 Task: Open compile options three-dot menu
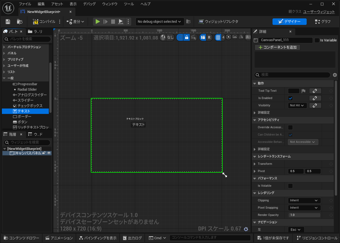(x=60, y=22)
